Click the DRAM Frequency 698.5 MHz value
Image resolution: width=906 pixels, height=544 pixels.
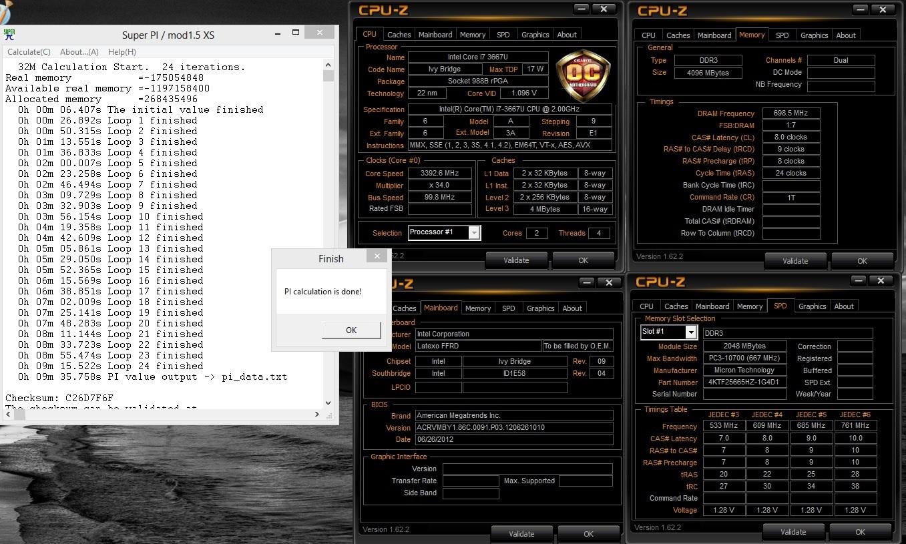click(791, 113)
